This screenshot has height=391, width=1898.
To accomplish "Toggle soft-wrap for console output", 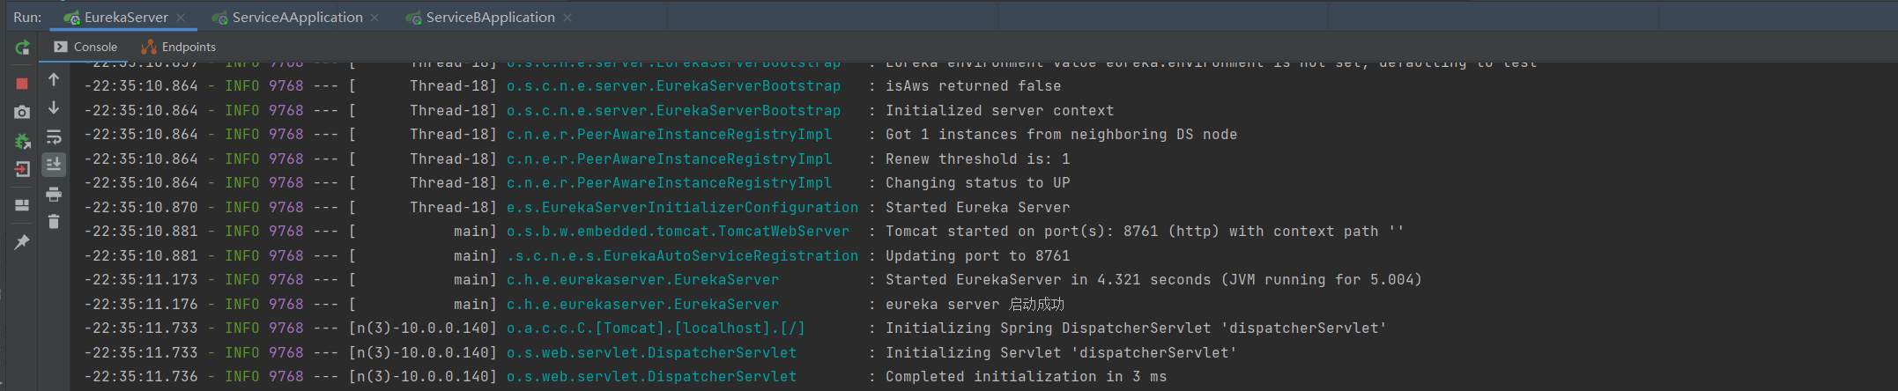I will click(x=54, y=136).
